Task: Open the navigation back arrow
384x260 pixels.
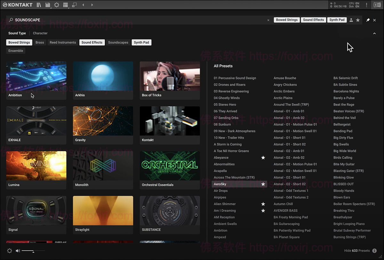Action: 83,4
